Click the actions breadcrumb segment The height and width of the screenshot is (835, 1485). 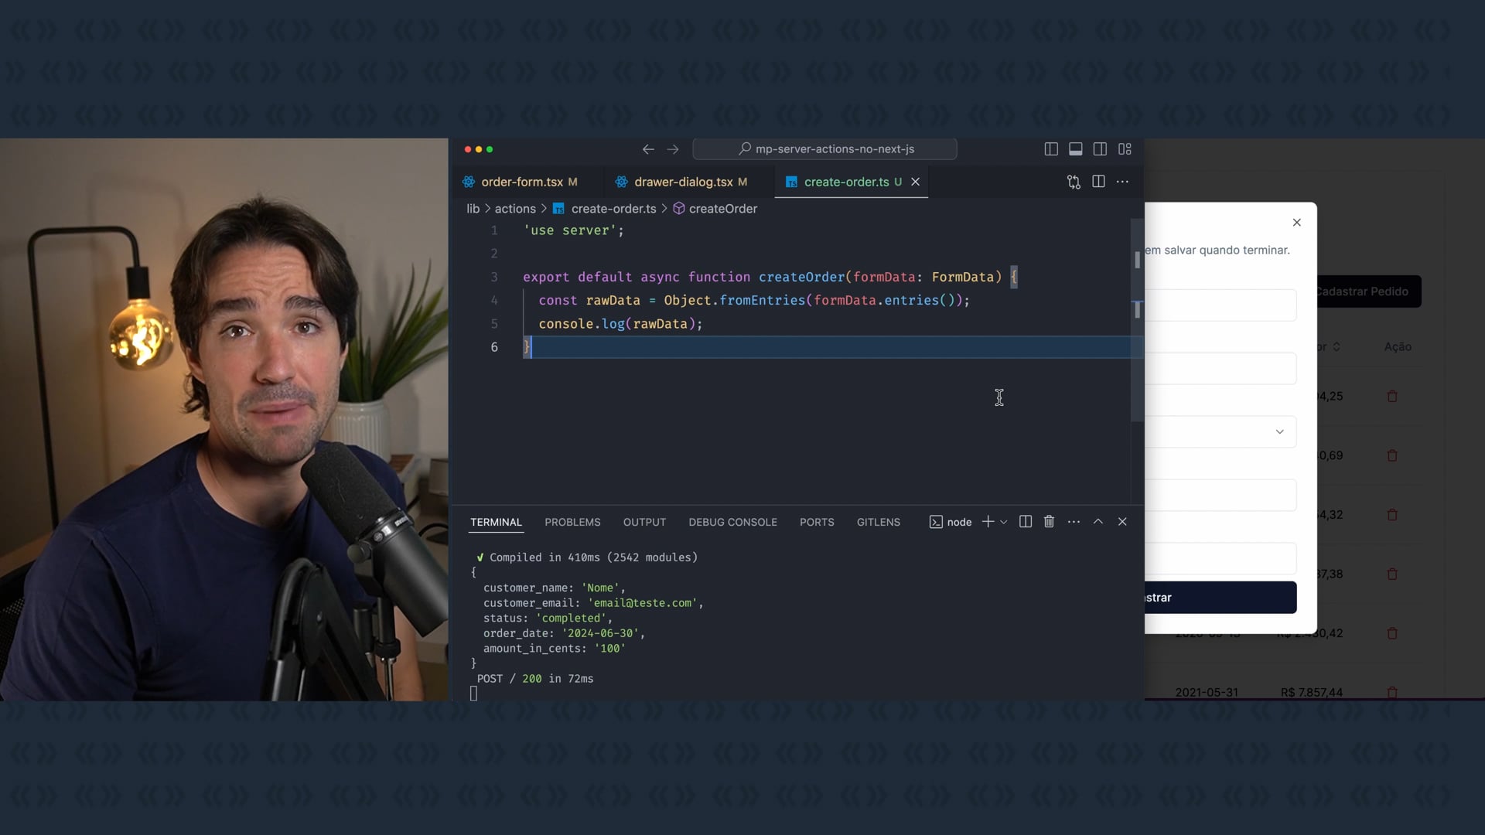[x=515, y=209]
